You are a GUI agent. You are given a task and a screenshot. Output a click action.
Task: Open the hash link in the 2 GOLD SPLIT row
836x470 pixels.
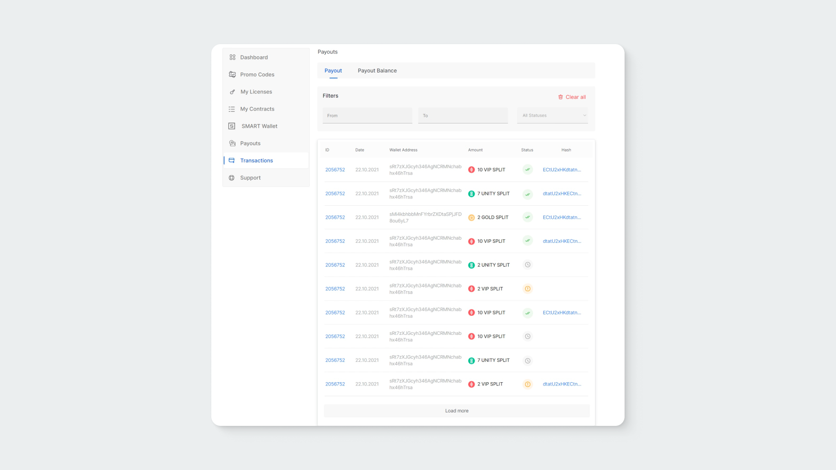click(562, 217)
